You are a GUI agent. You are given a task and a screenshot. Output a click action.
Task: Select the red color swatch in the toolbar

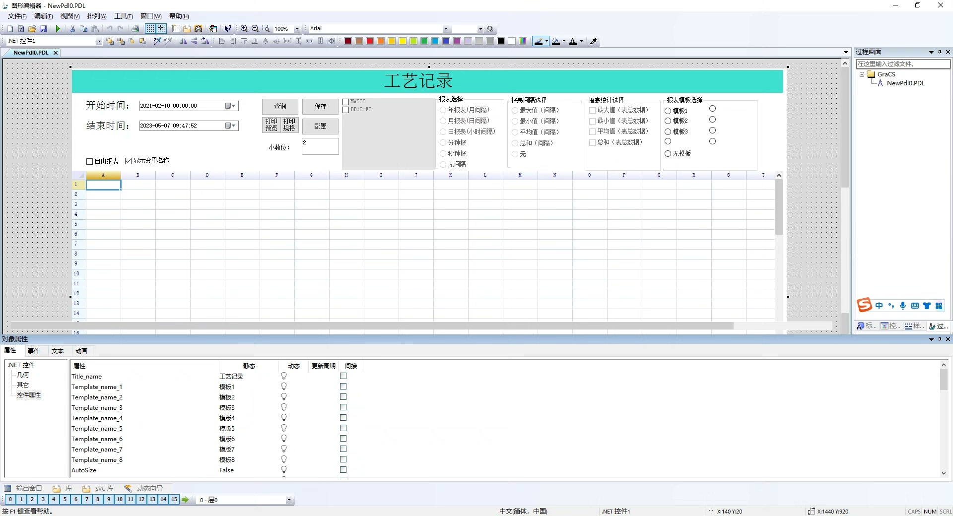369,42
